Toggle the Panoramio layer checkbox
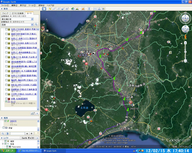This screenshot has height=153, width=192. click(7, 146)
